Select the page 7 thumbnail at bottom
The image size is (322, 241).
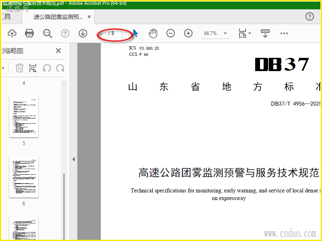pyautogui.click(x=24, y=228)
